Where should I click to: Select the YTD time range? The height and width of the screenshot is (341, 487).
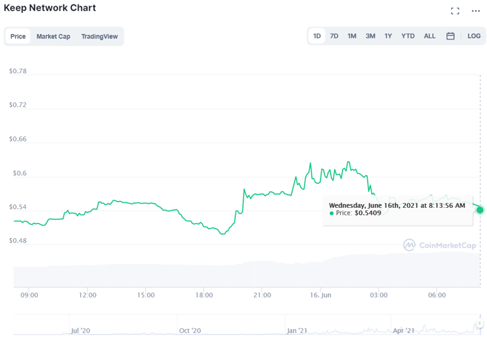tap(408, 36)
